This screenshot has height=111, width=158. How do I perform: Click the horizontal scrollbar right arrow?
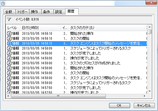pyautogui.click(x=145, y=96)
